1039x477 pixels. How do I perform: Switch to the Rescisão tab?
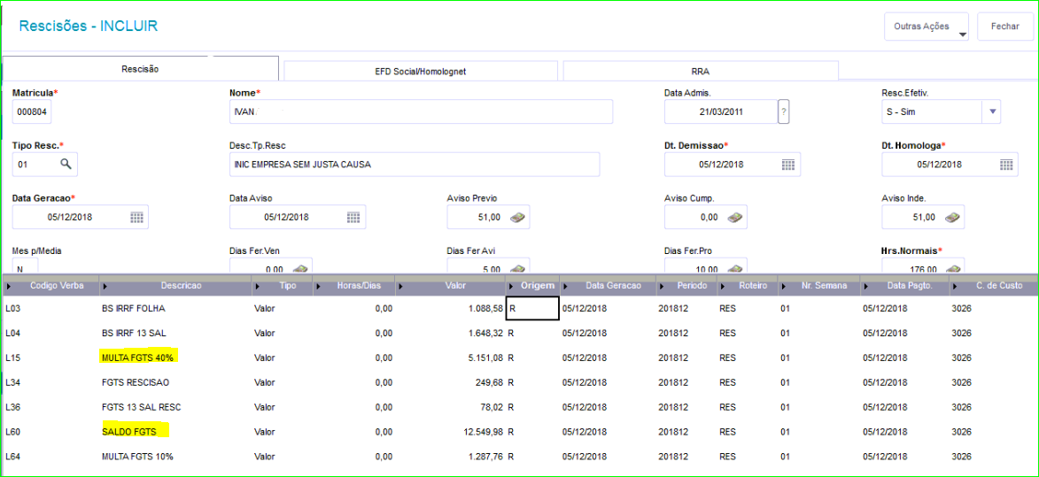click(140, 69)
